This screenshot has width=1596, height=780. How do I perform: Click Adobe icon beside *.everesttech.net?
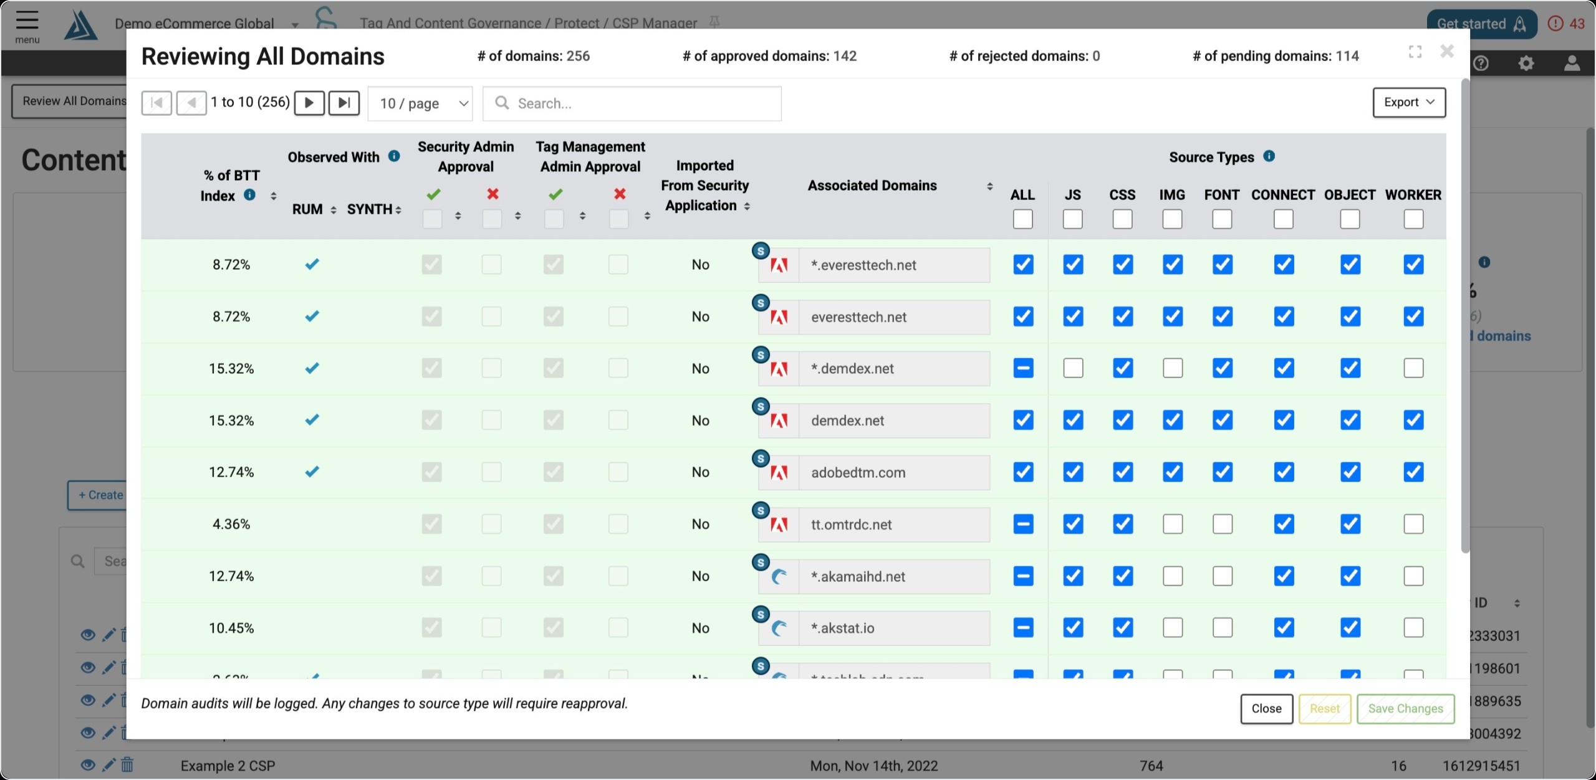click(x=779, y=265)
